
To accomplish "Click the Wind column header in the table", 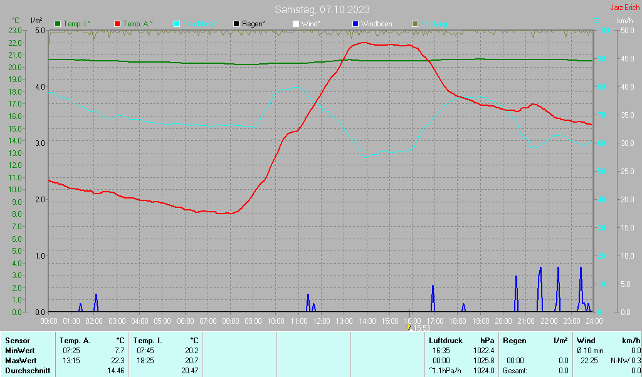I will [586, 341].
